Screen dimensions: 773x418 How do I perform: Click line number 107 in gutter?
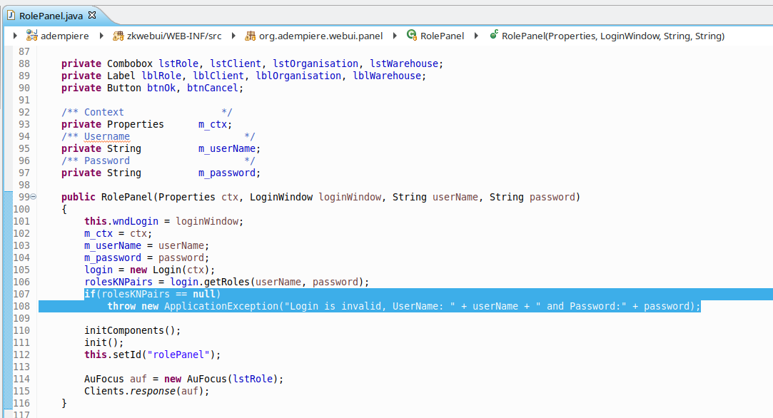pyautogui.click(x=21, y=294)
